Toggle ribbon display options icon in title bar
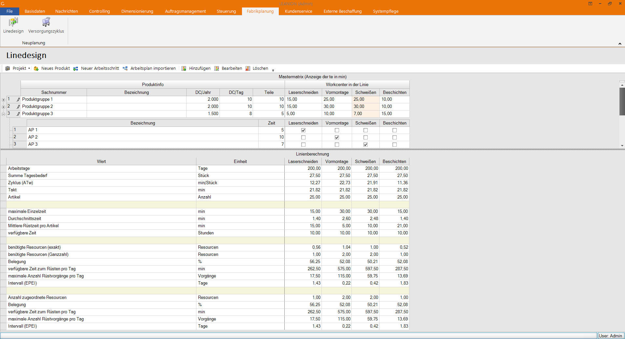The width and height of the screenshot is (625, 339). [x=590, y=4]
